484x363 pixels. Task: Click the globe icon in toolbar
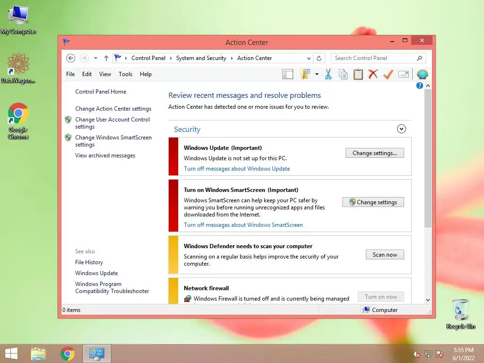(422, 74)
